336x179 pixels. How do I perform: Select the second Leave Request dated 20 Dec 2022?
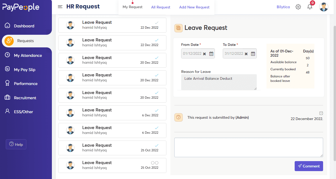pyautogui.click(x=112, y=78)
